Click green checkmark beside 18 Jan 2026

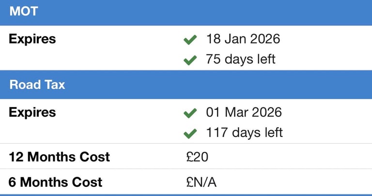190,40
